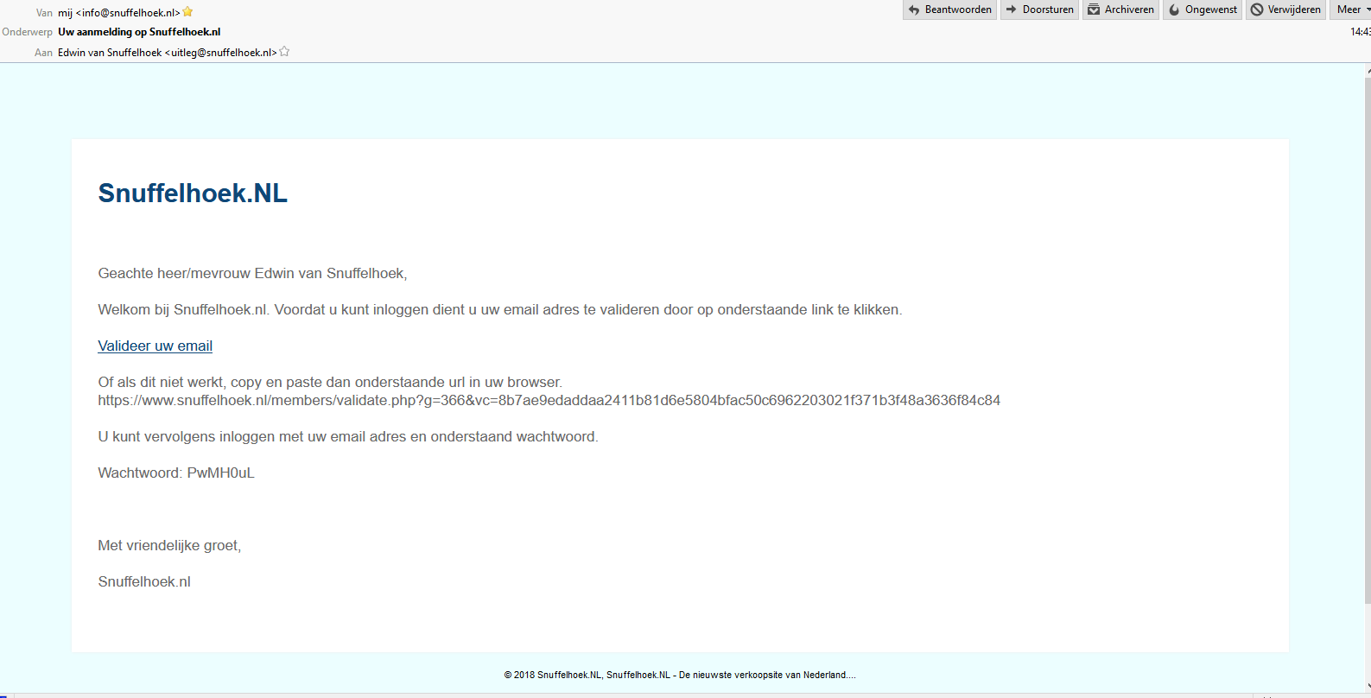Delete the email with Verwijderen
The image size is (1371, 698).
pos(1285,10)
